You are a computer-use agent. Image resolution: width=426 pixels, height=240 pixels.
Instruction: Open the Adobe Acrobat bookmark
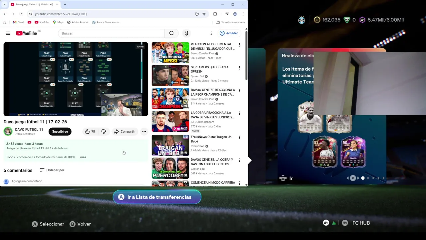click(78, 22)
